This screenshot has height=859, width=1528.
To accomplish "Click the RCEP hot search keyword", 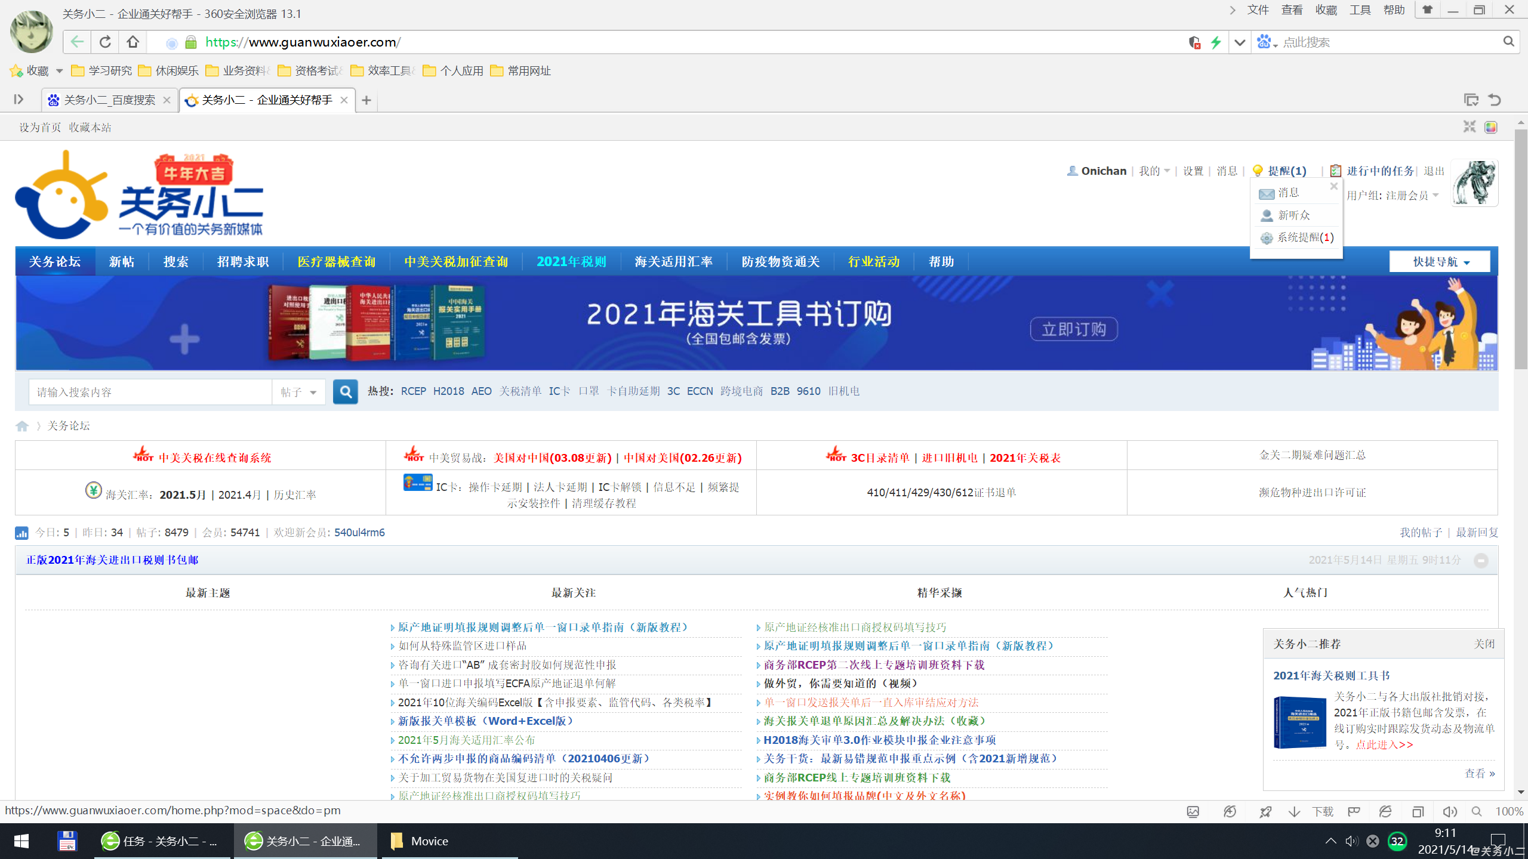I will pyautogui.click(x=414, y=391).
